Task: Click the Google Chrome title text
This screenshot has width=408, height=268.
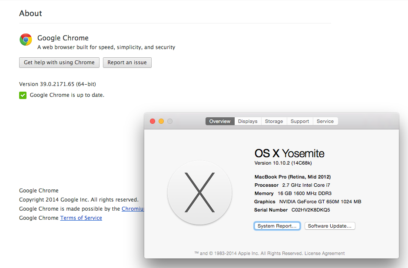Action: click(63, 38)
